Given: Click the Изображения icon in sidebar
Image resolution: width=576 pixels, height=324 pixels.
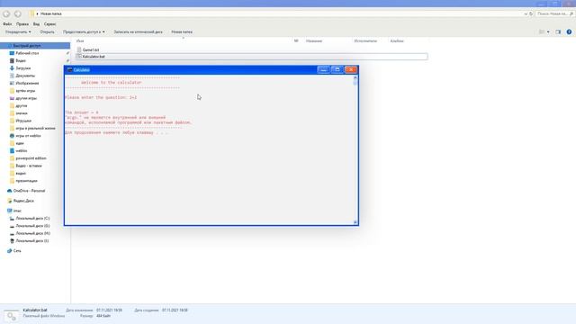Looking at the screenshot, I should click(12, 84).
